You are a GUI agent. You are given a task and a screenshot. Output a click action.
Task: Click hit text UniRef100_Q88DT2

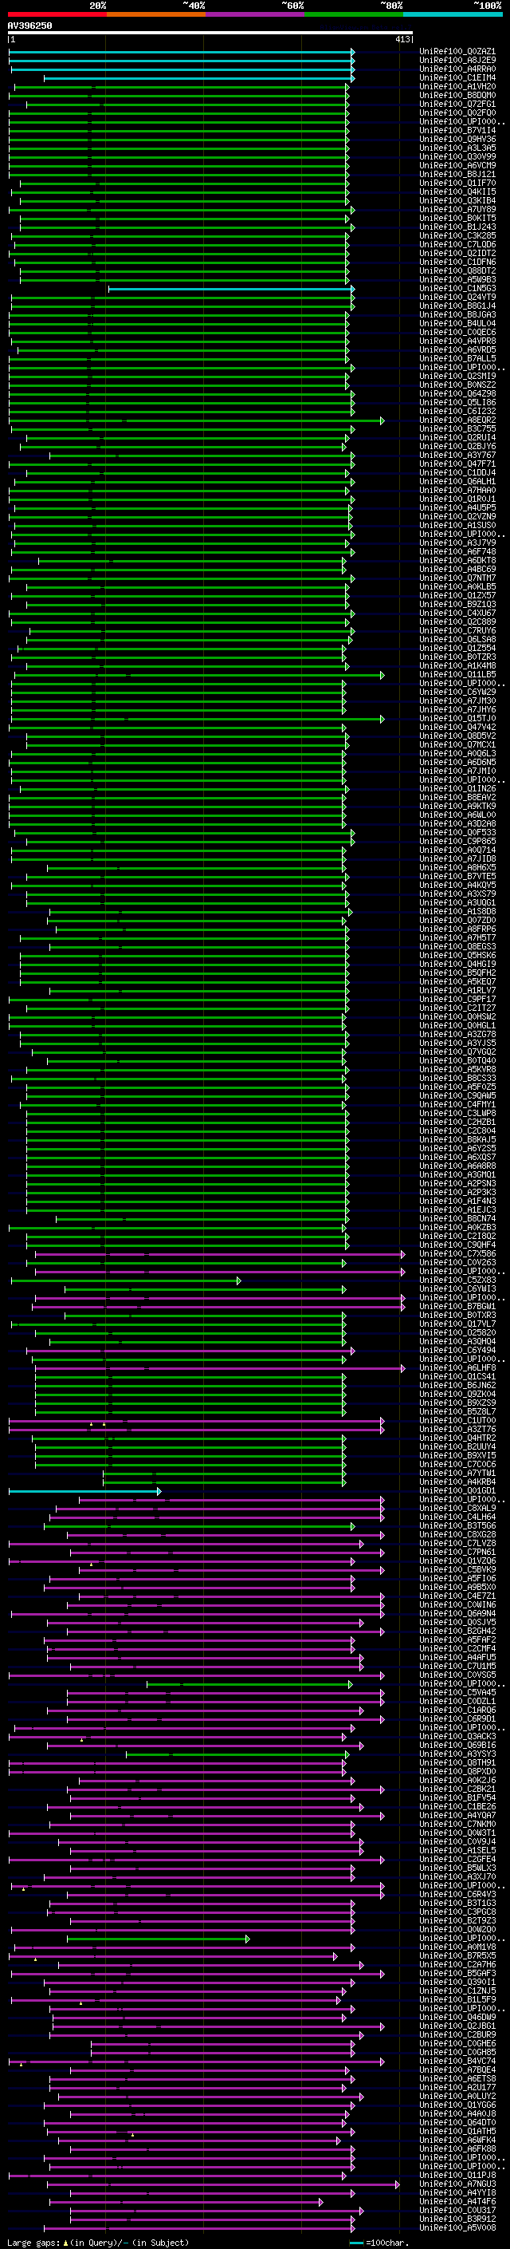[x=457, y=270]
